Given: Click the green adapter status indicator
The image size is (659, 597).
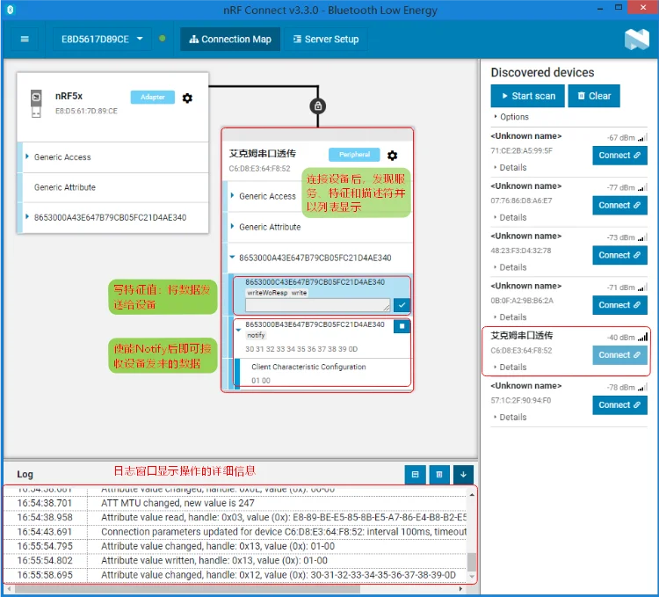Looking at the screenshot, I should (163, 39).
